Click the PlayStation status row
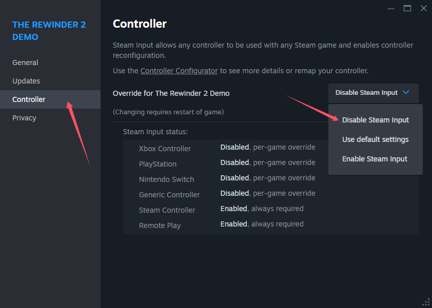The height and width of the screenshot is (308, 432). (227, 163)
